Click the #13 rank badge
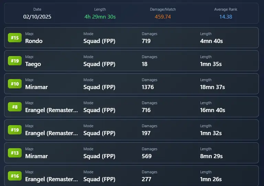This screenshot has height=186, width=264. click(15, 153)
